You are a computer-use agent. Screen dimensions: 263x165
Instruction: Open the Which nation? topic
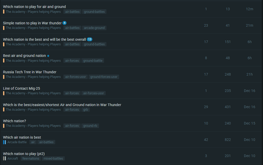click(14, 121)
